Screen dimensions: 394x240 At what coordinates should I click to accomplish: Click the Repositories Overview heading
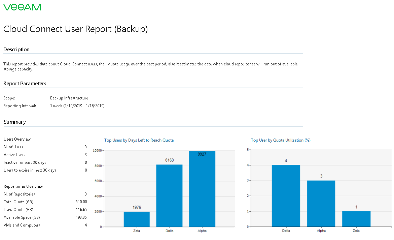23,186
